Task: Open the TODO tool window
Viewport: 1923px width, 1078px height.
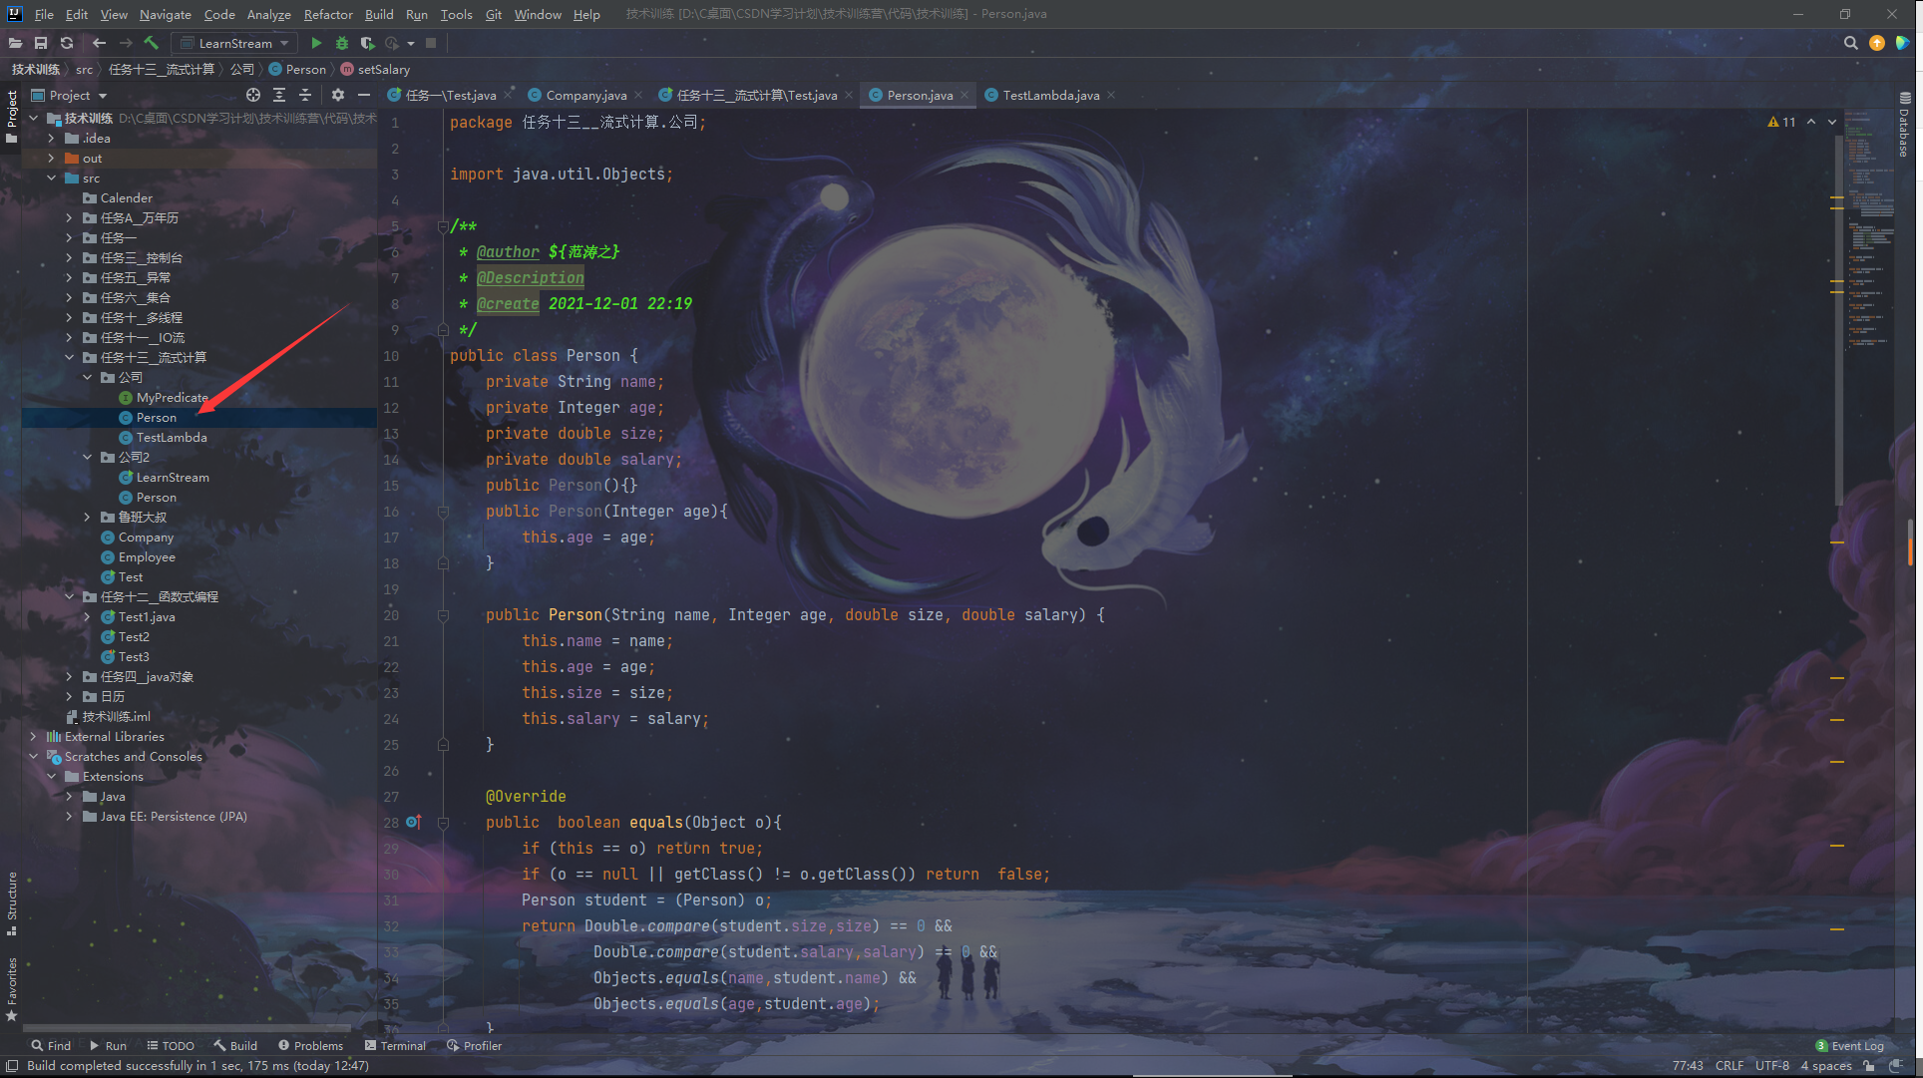Action: pyautogui.click(x=171, y=1045)
